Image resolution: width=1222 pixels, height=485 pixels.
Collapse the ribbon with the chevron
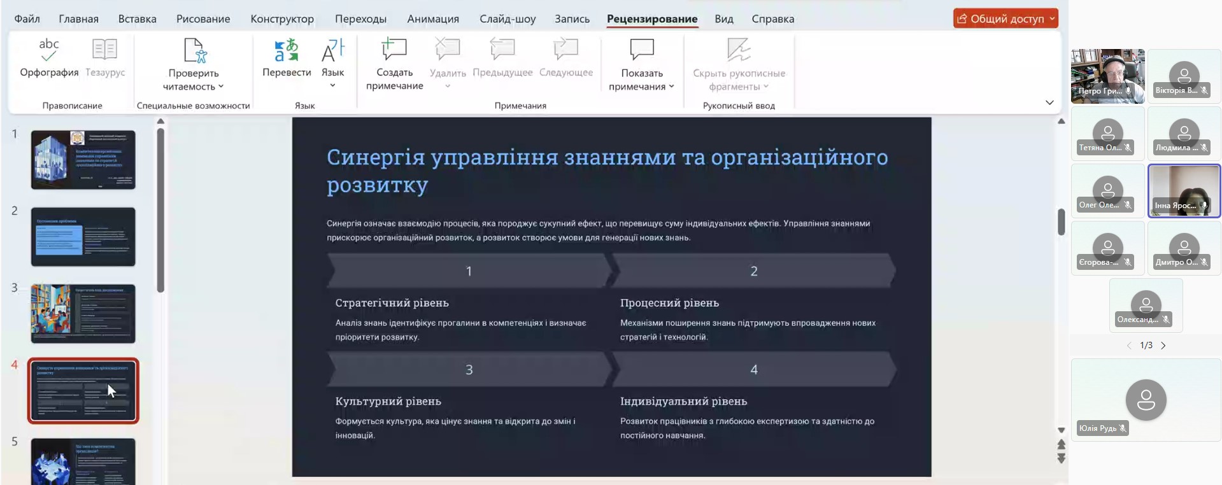[1049, 102]
